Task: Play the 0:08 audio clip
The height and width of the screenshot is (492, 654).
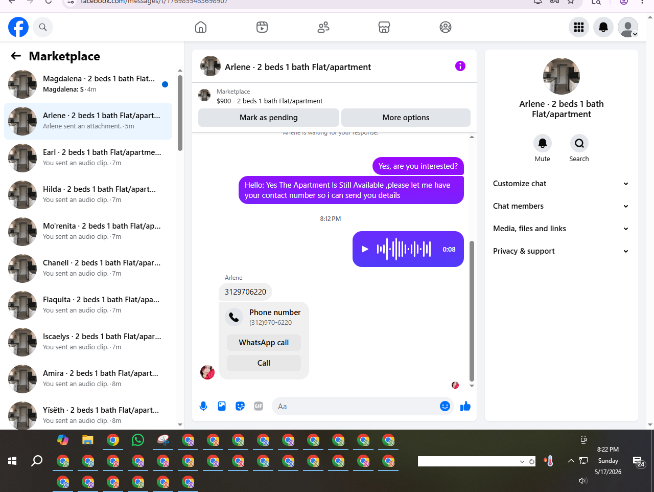Action: click(x=365, y=249)
